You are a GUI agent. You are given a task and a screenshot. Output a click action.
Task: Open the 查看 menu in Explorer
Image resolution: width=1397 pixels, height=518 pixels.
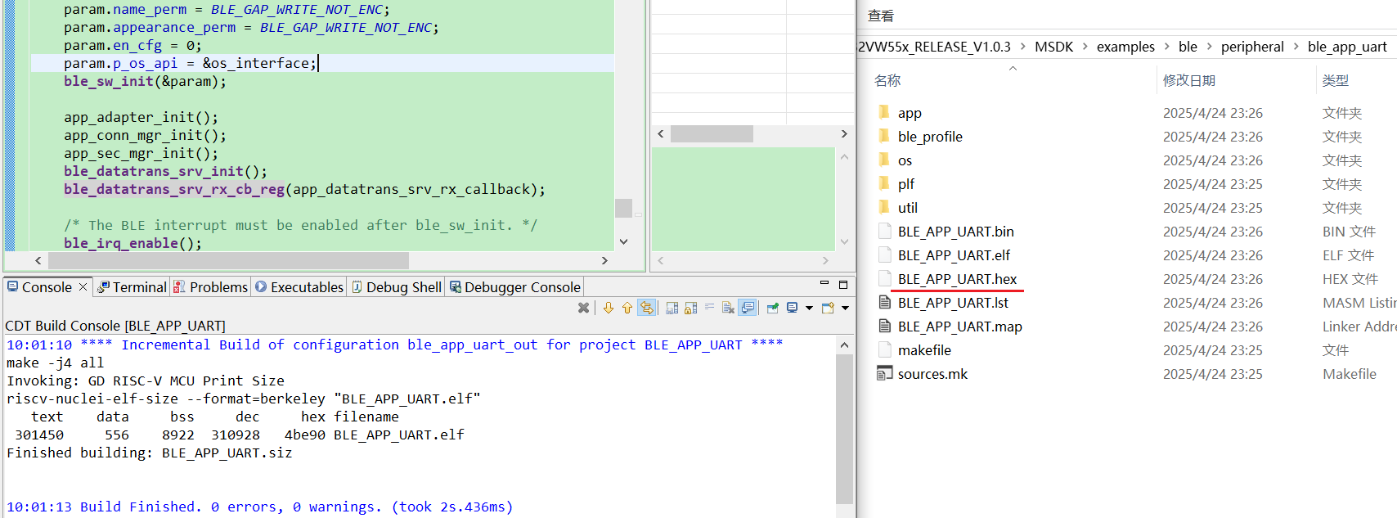881,16
